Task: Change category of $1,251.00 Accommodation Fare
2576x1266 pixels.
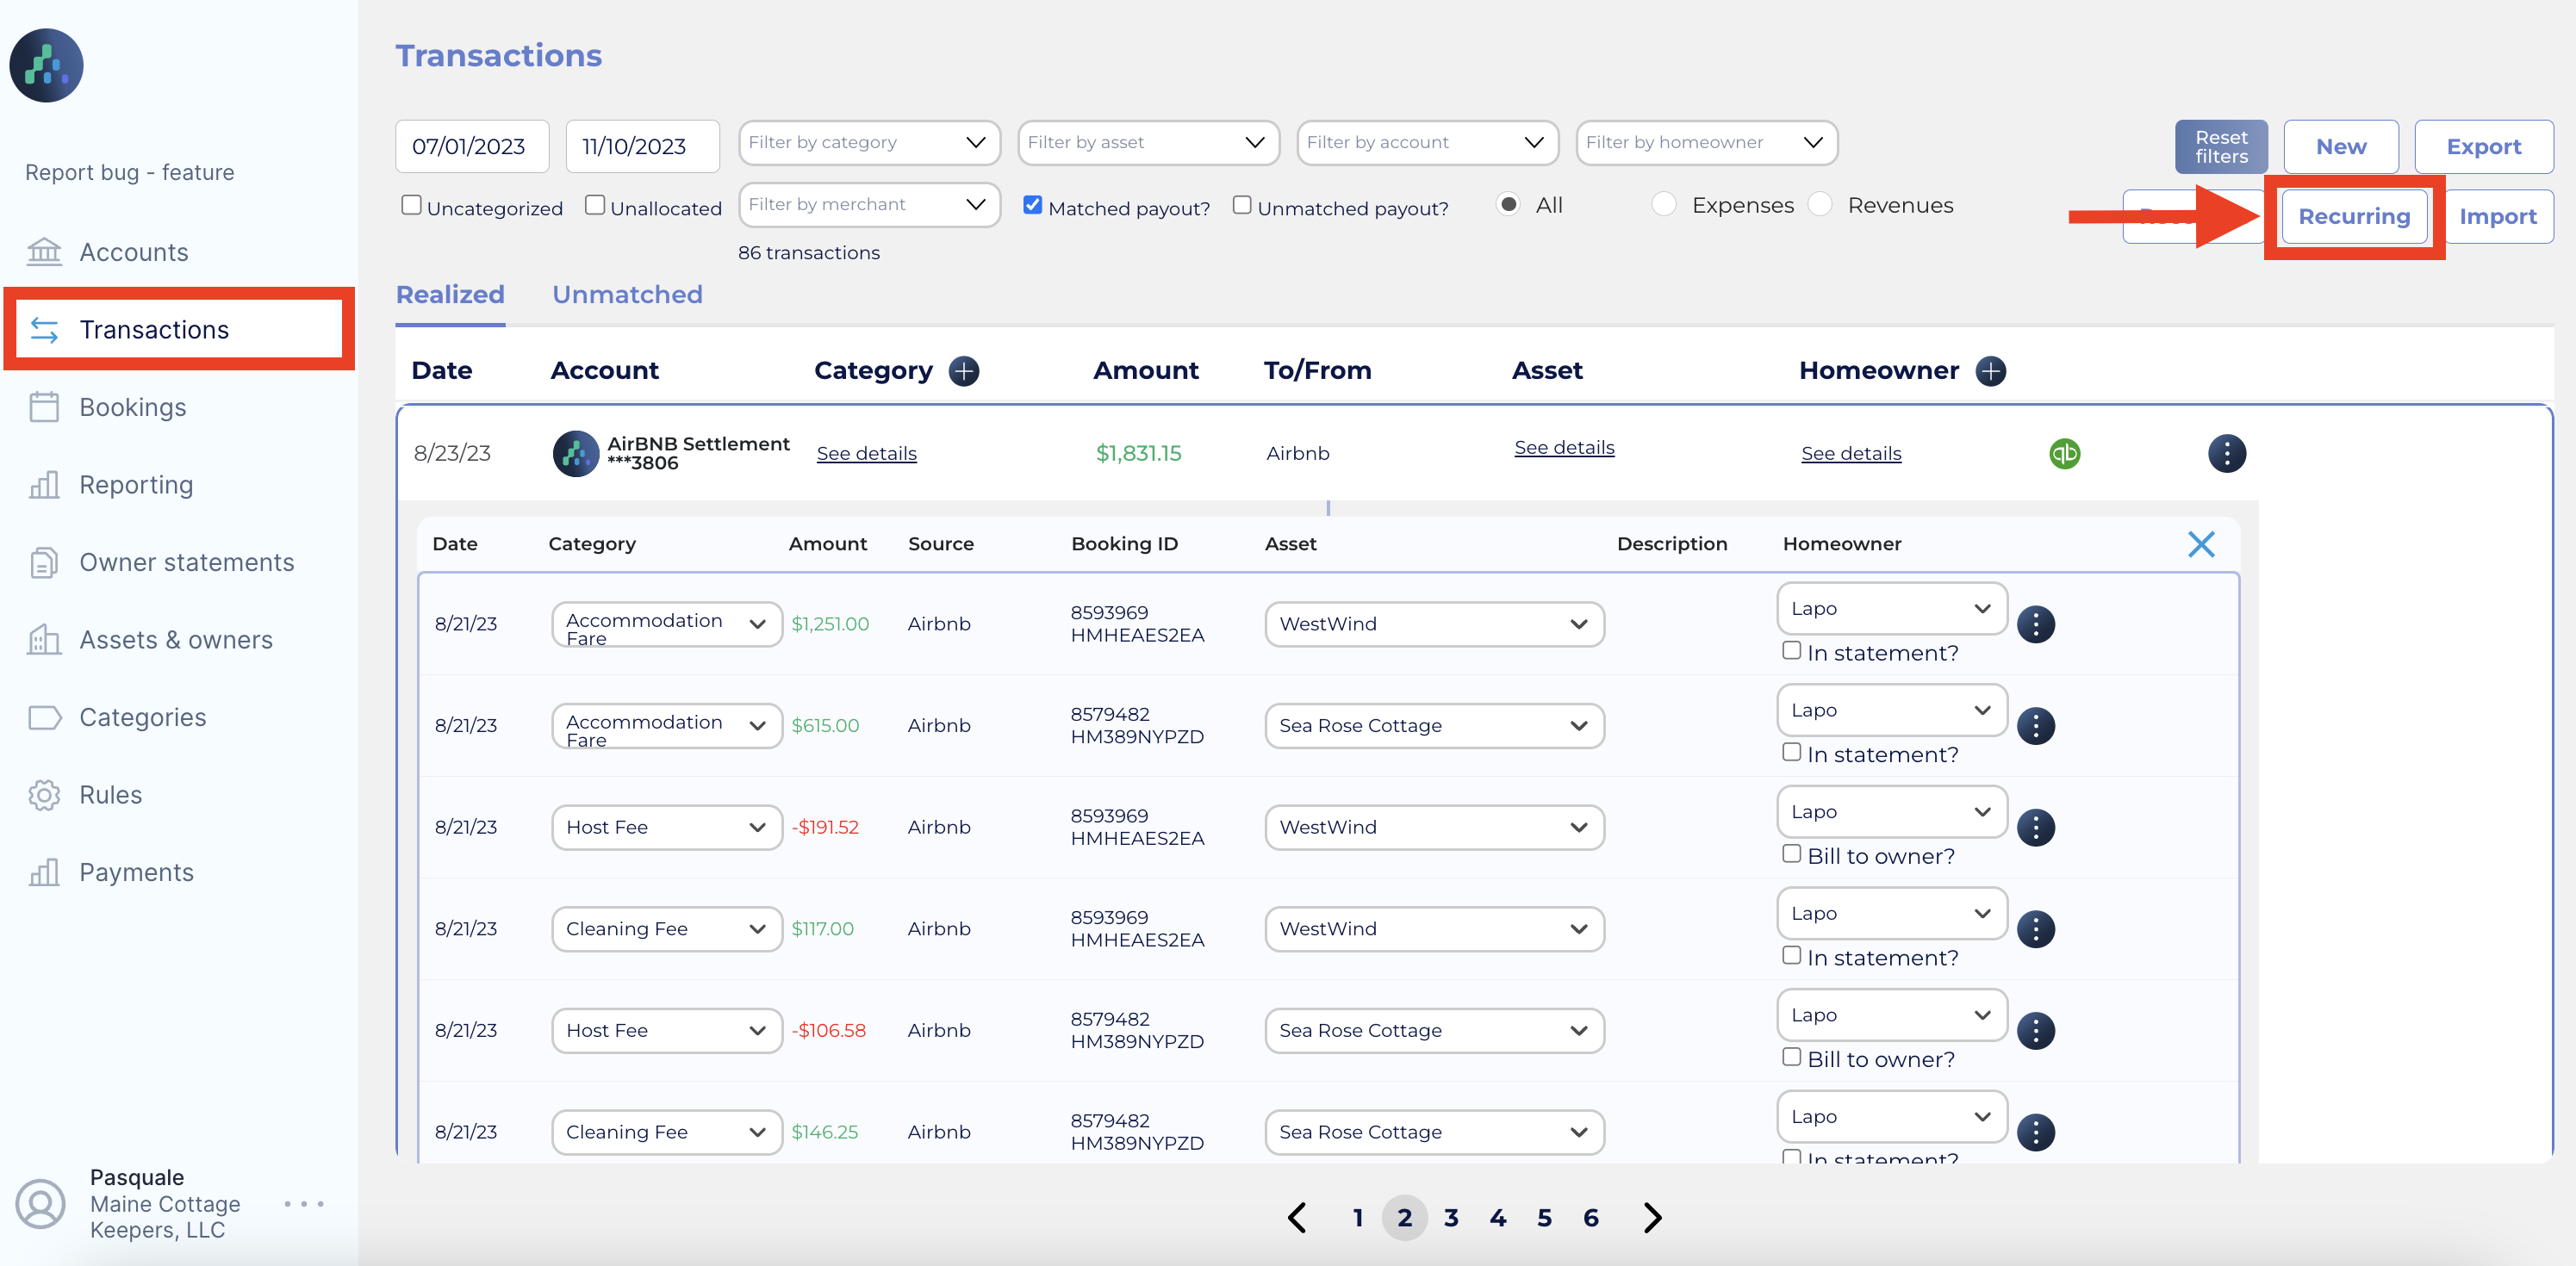Action: click(x=667, y=625)
